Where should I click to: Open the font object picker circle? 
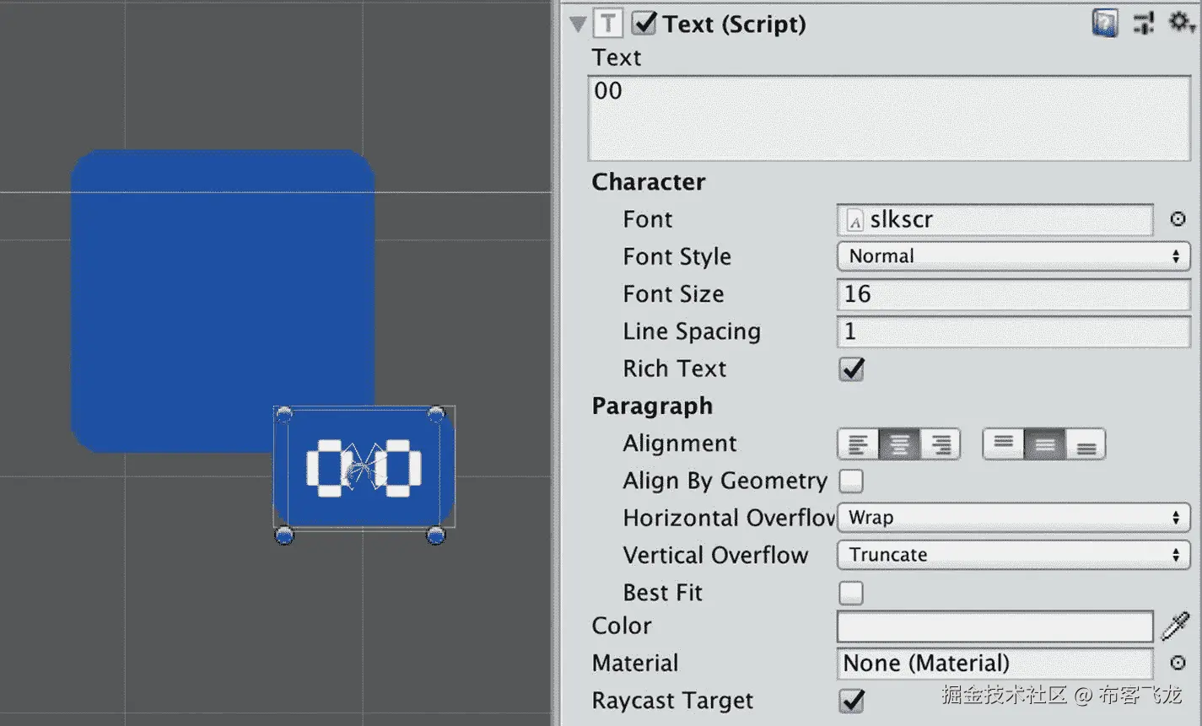pyautogui.click(x=1178, y=219)
